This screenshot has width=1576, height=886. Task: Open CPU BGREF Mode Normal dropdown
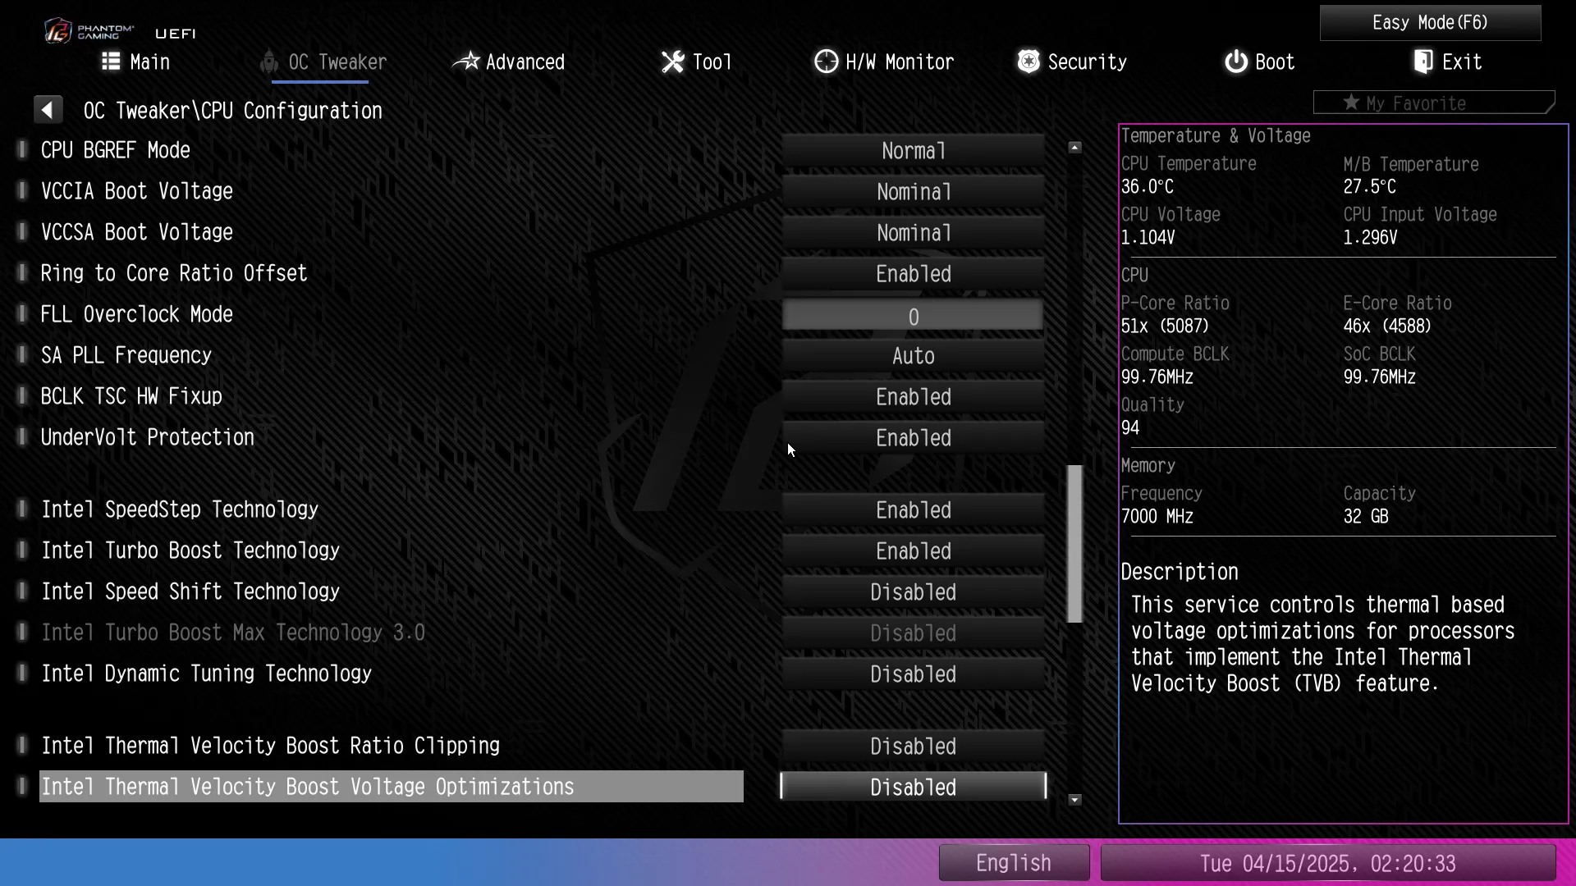913,151
